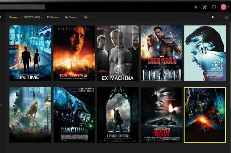
Task: Open the highlighted Transformers pyramid poster
Action: (205, 115)
